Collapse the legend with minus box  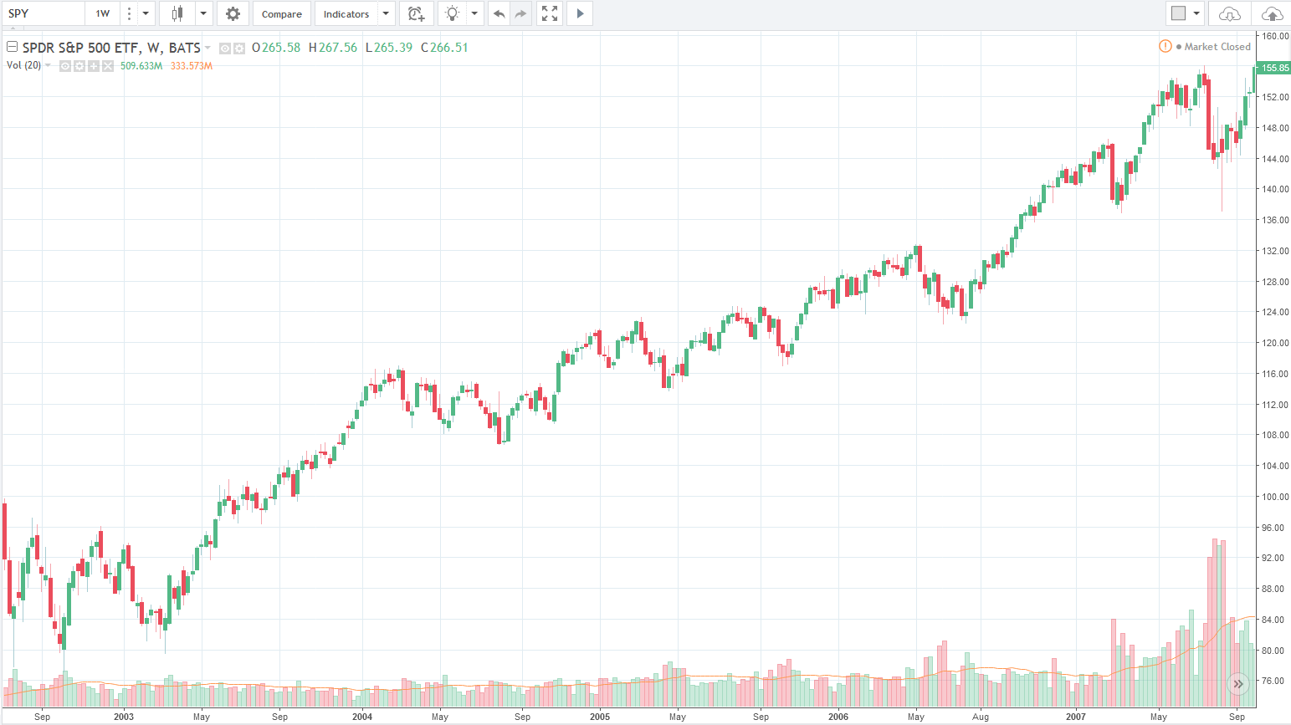(12, 47)
